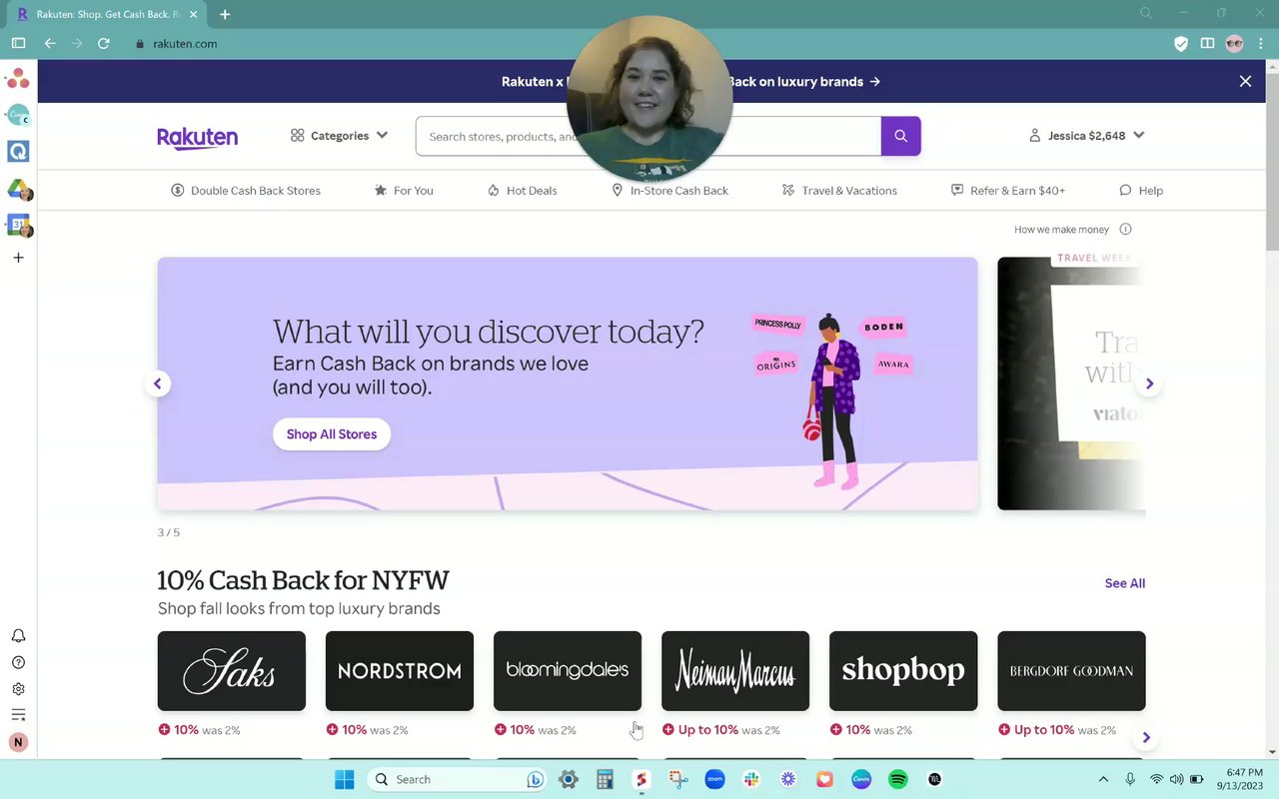The width and height of the screenshot is (1279, 799).
Task: Open the Bergdorf Goodman store tile
Action: 1071,671
